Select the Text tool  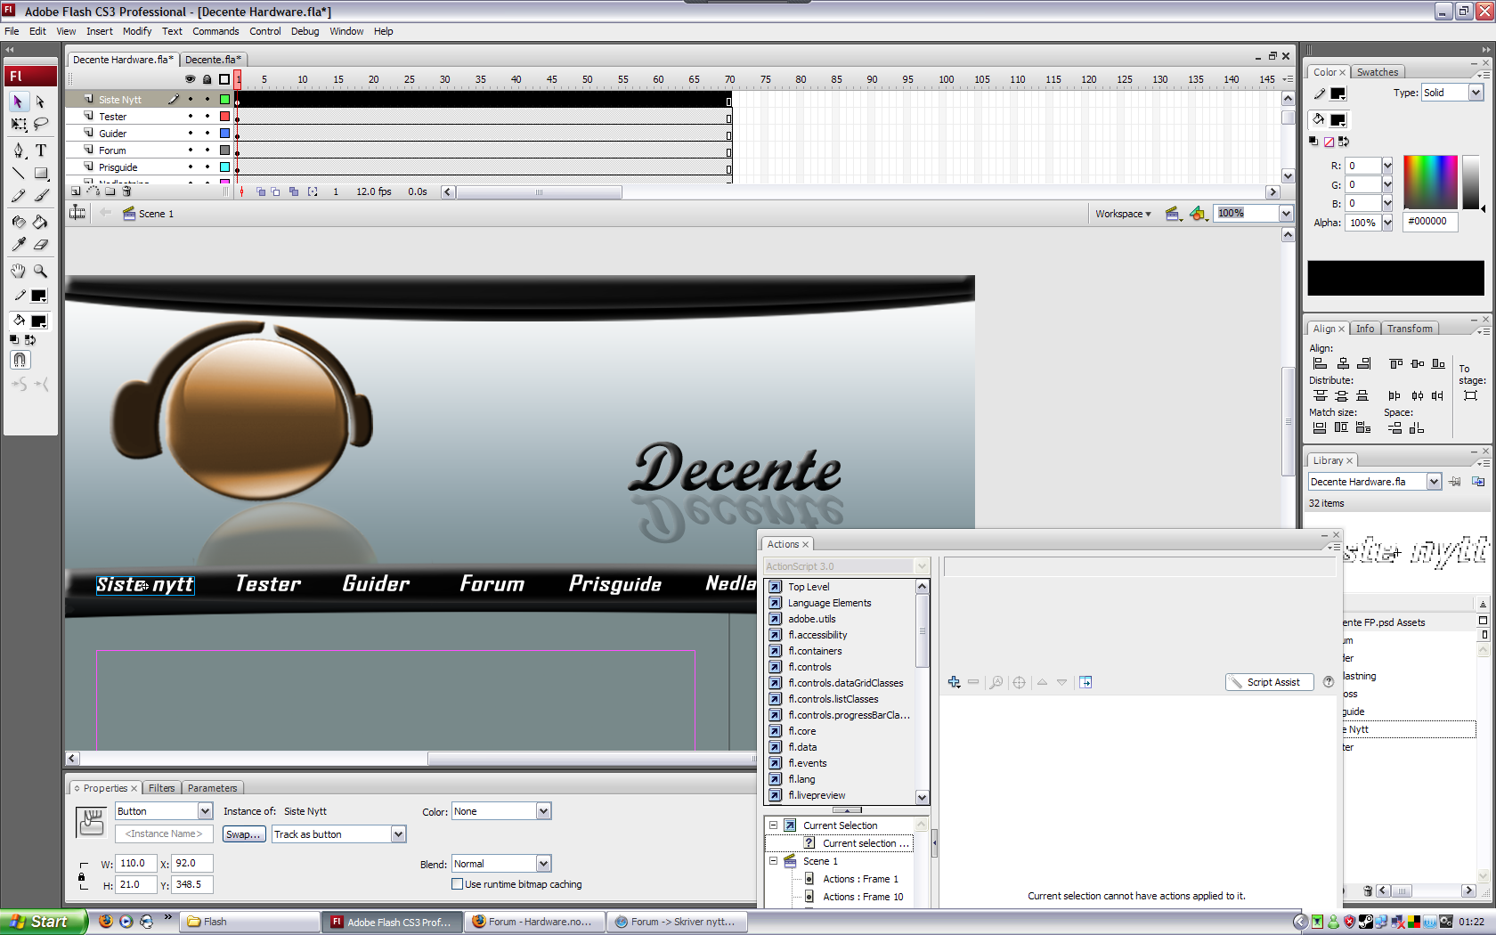(x=41, y=150)
